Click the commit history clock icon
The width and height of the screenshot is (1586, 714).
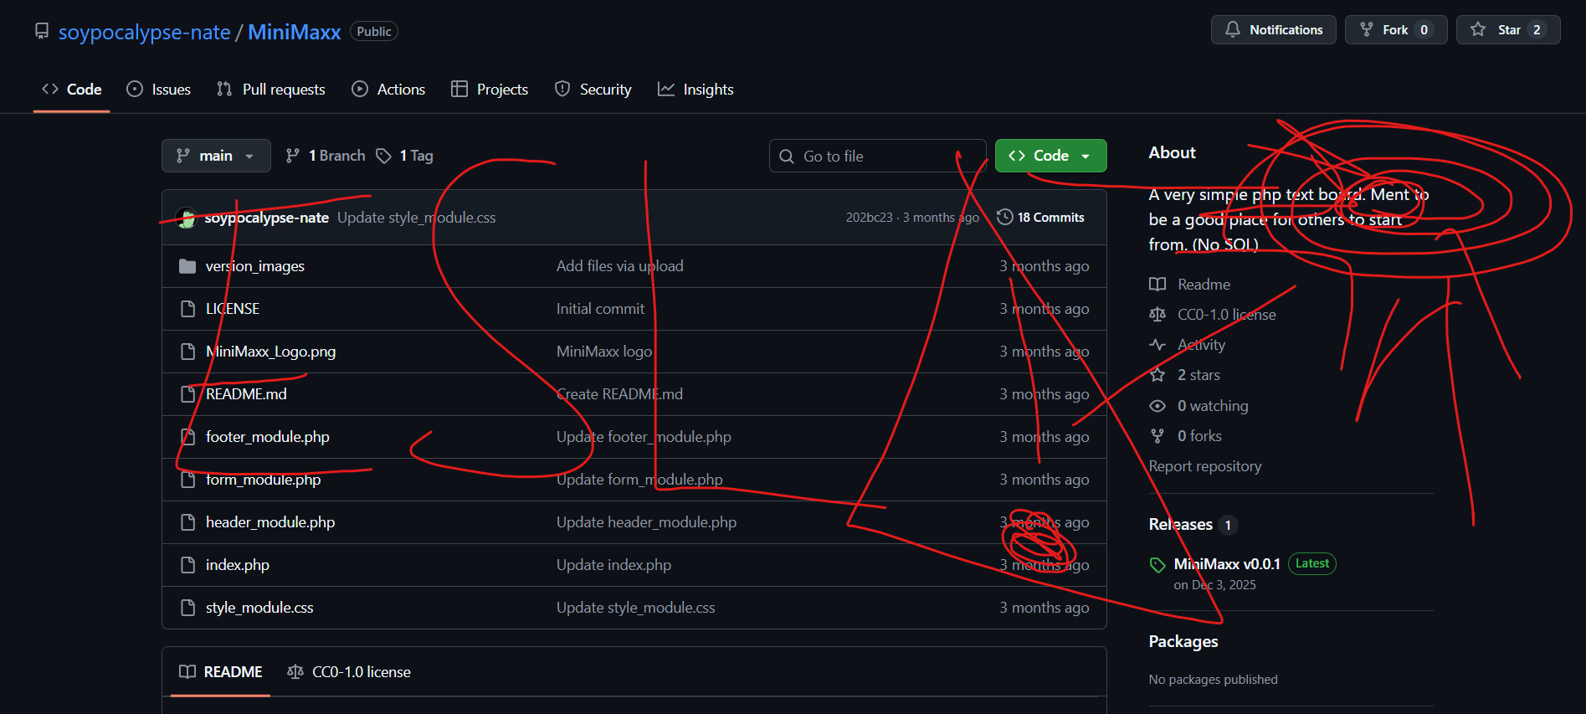point(1004,217)
